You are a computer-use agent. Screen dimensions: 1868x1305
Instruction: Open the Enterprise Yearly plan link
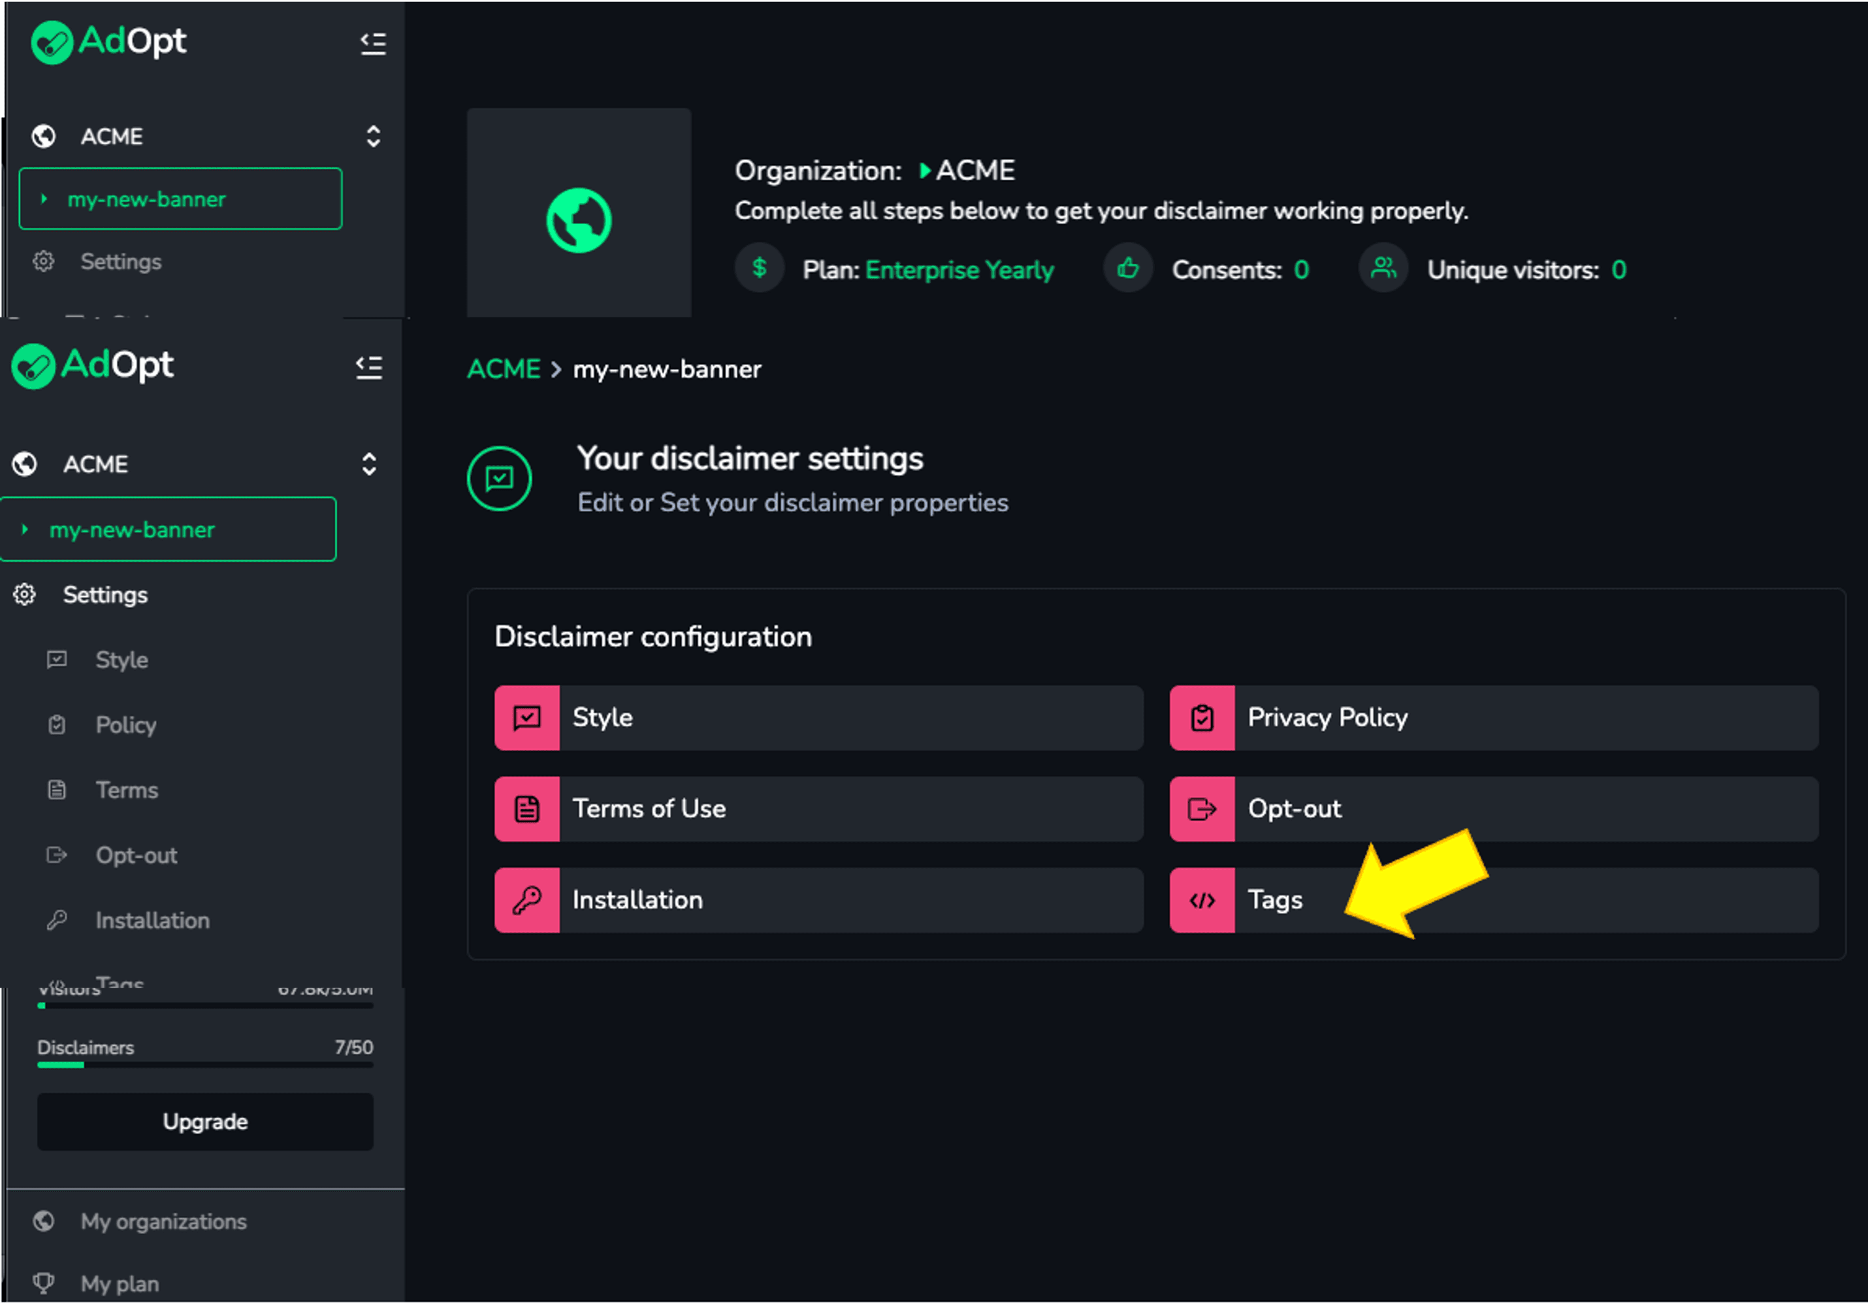coord(959,270)
